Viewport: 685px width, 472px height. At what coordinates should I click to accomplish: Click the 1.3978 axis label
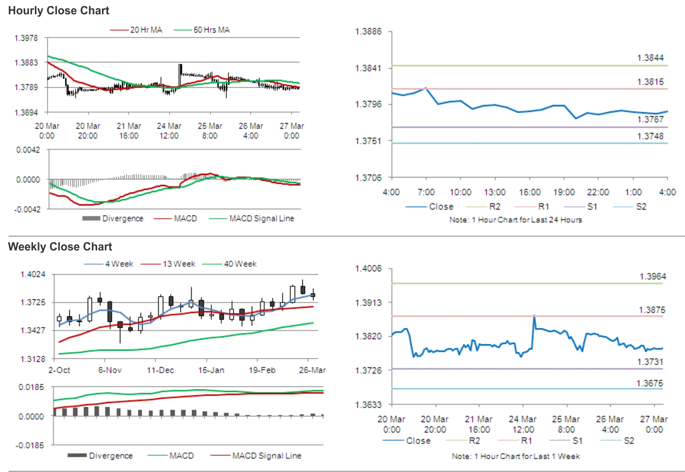[x=26, y=38]
